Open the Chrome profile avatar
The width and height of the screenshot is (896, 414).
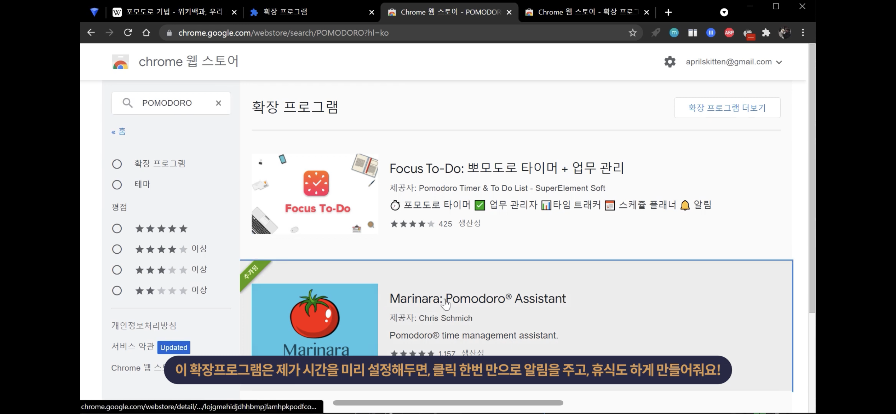click(785, 33)
